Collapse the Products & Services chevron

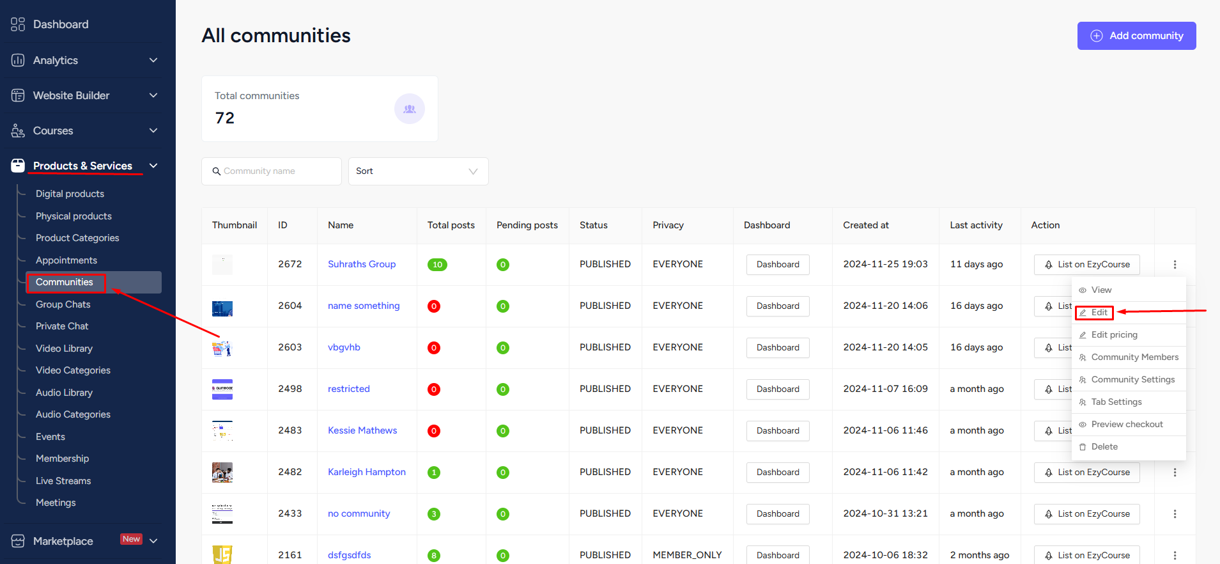153,166
